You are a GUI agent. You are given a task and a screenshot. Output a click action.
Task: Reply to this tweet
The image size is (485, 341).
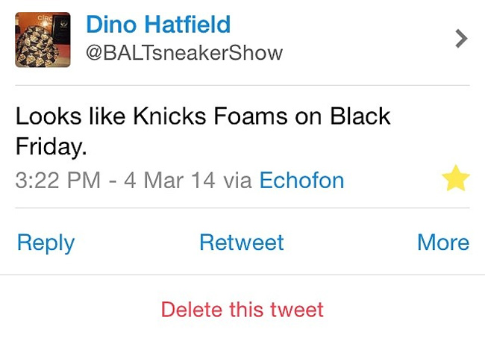tap(46, 243)
